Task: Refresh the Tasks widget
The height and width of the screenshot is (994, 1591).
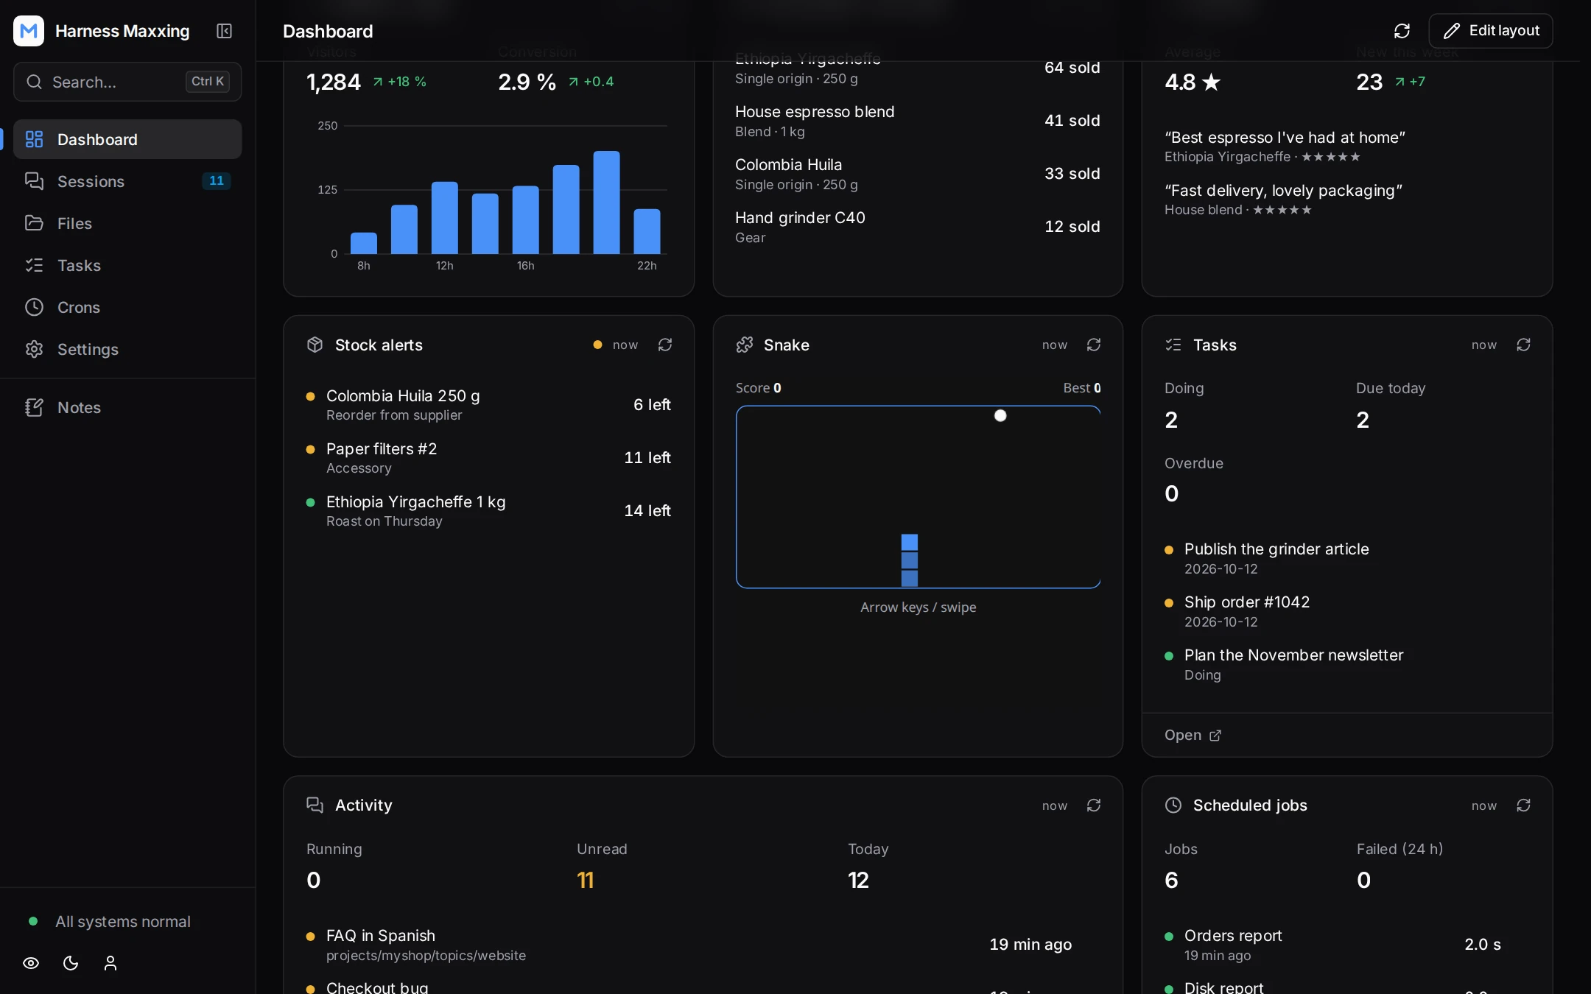Action: pyautogui.click(x=1523, y=345)
